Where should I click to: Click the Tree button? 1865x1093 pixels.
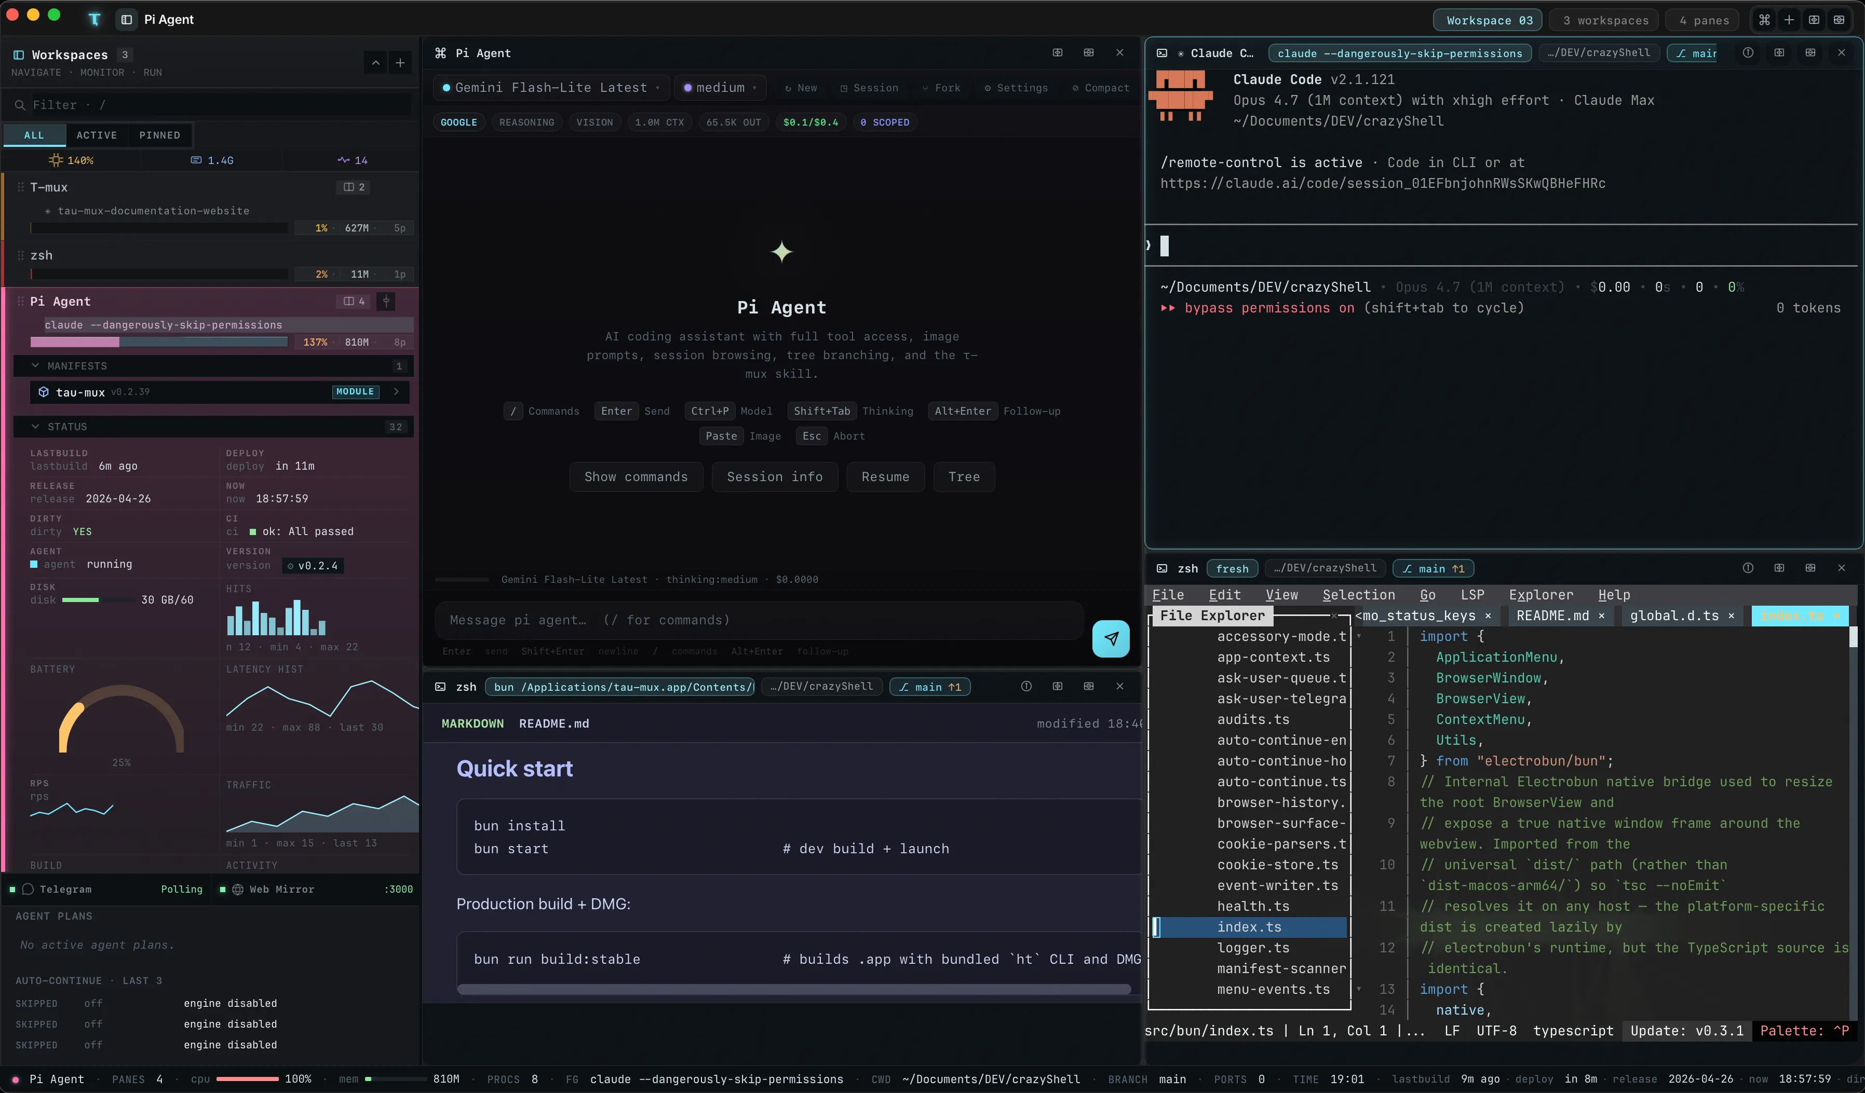click(x=964, y=477)
